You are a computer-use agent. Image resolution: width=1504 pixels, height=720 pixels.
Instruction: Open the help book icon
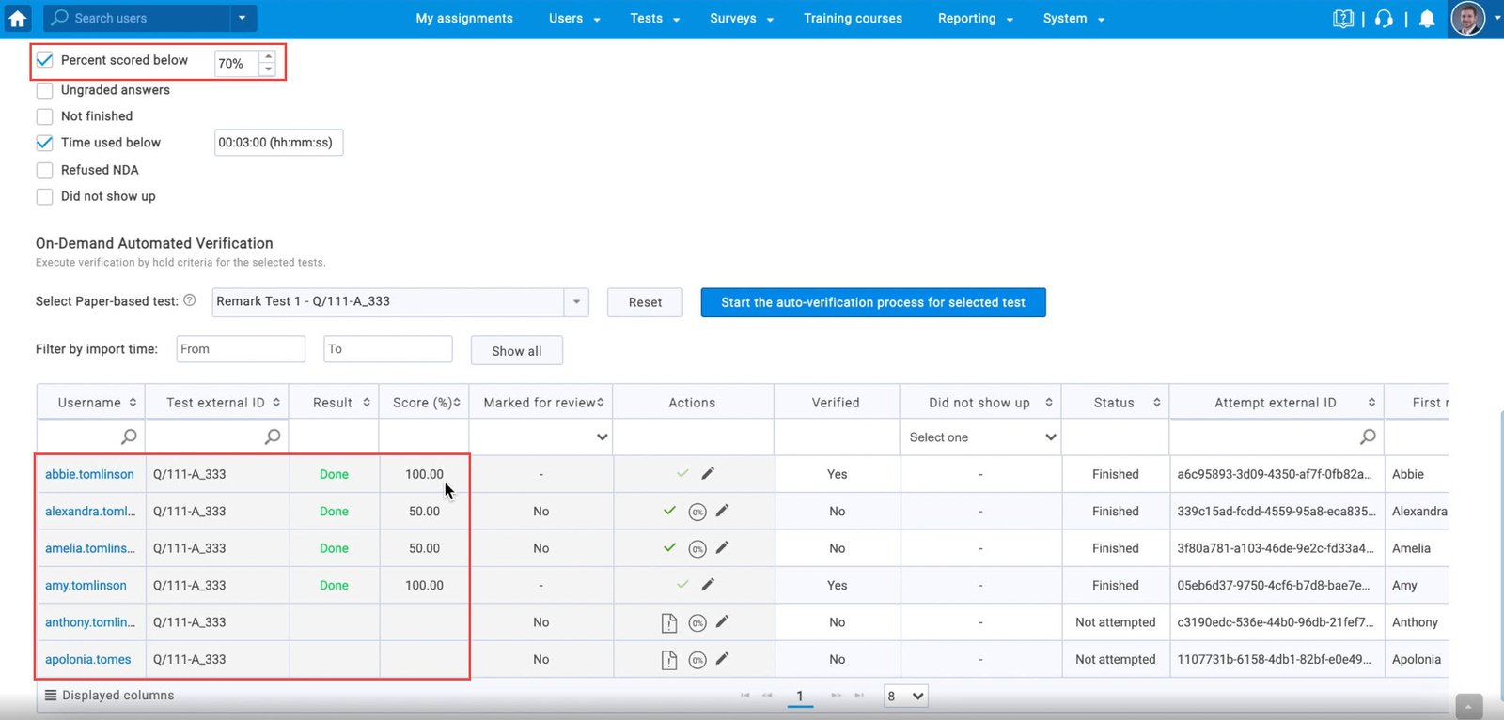[1343, 19]
